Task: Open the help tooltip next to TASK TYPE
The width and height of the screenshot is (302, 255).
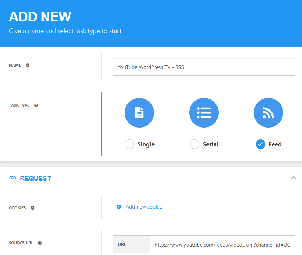Action: coord(36,105)
